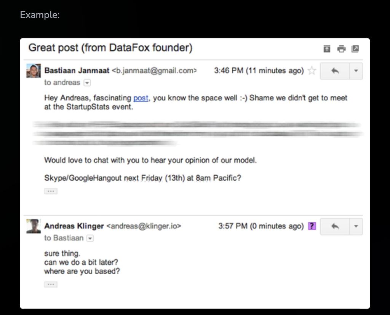Expand the 'to Bastiaan' recipient details

(x=90, y=238)
